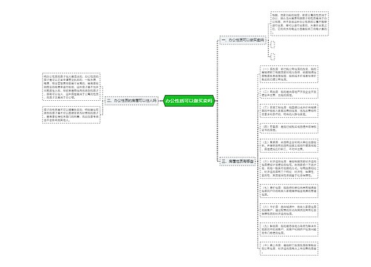The height and width of the screenshot is (267, 371).
Task: Select the (十) 再上市房 note box
Action: [289, 248]
